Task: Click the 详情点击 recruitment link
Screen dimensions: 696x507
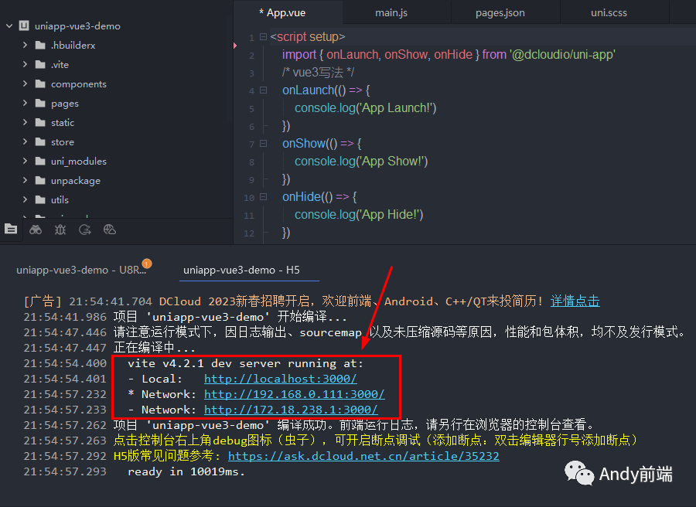Action: click(575, 301)
